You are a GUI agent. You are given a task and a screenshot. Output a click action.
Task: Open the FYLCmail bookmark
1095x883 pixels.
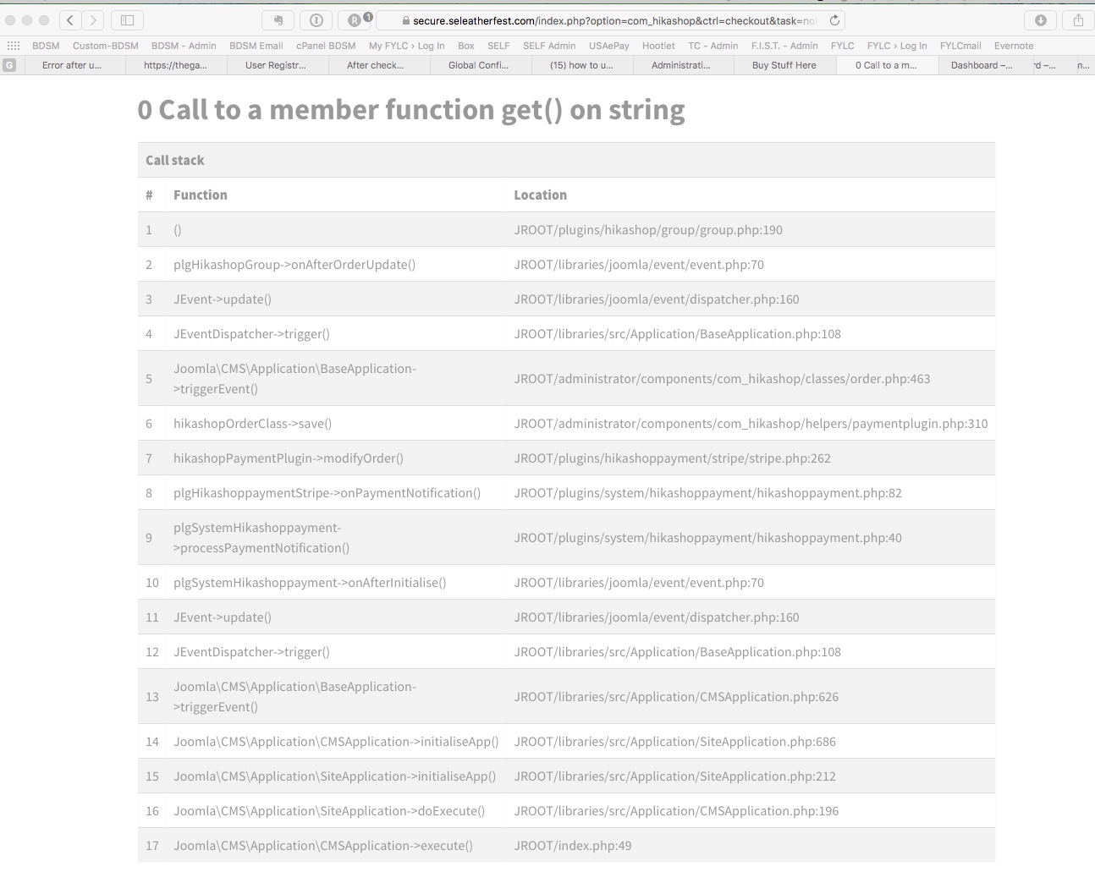(x=960, y=46)
